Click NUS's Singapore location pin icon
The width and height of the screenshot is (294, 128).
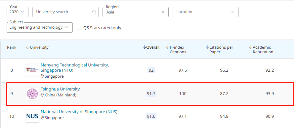(42, 118)
